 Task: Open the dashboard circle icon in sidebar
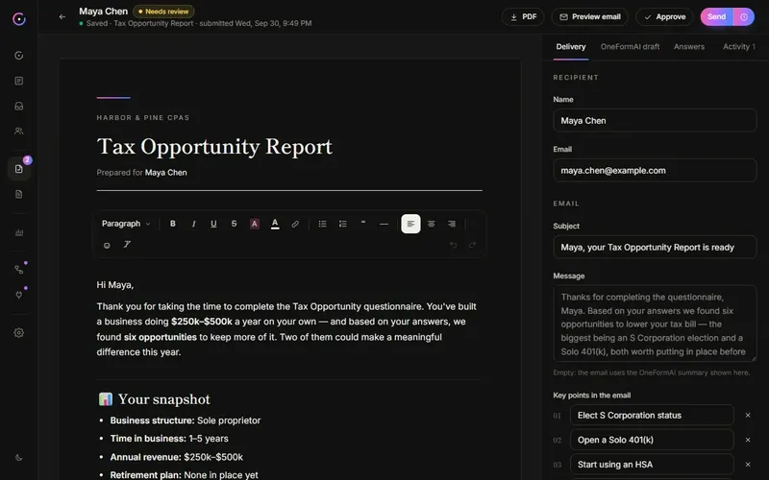coord(18,56)
